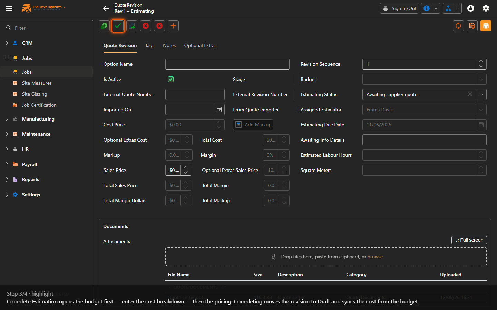Toggle the From Quote Importer checkbox
Viewport: 497px width, 310px height.
point(300,110)
